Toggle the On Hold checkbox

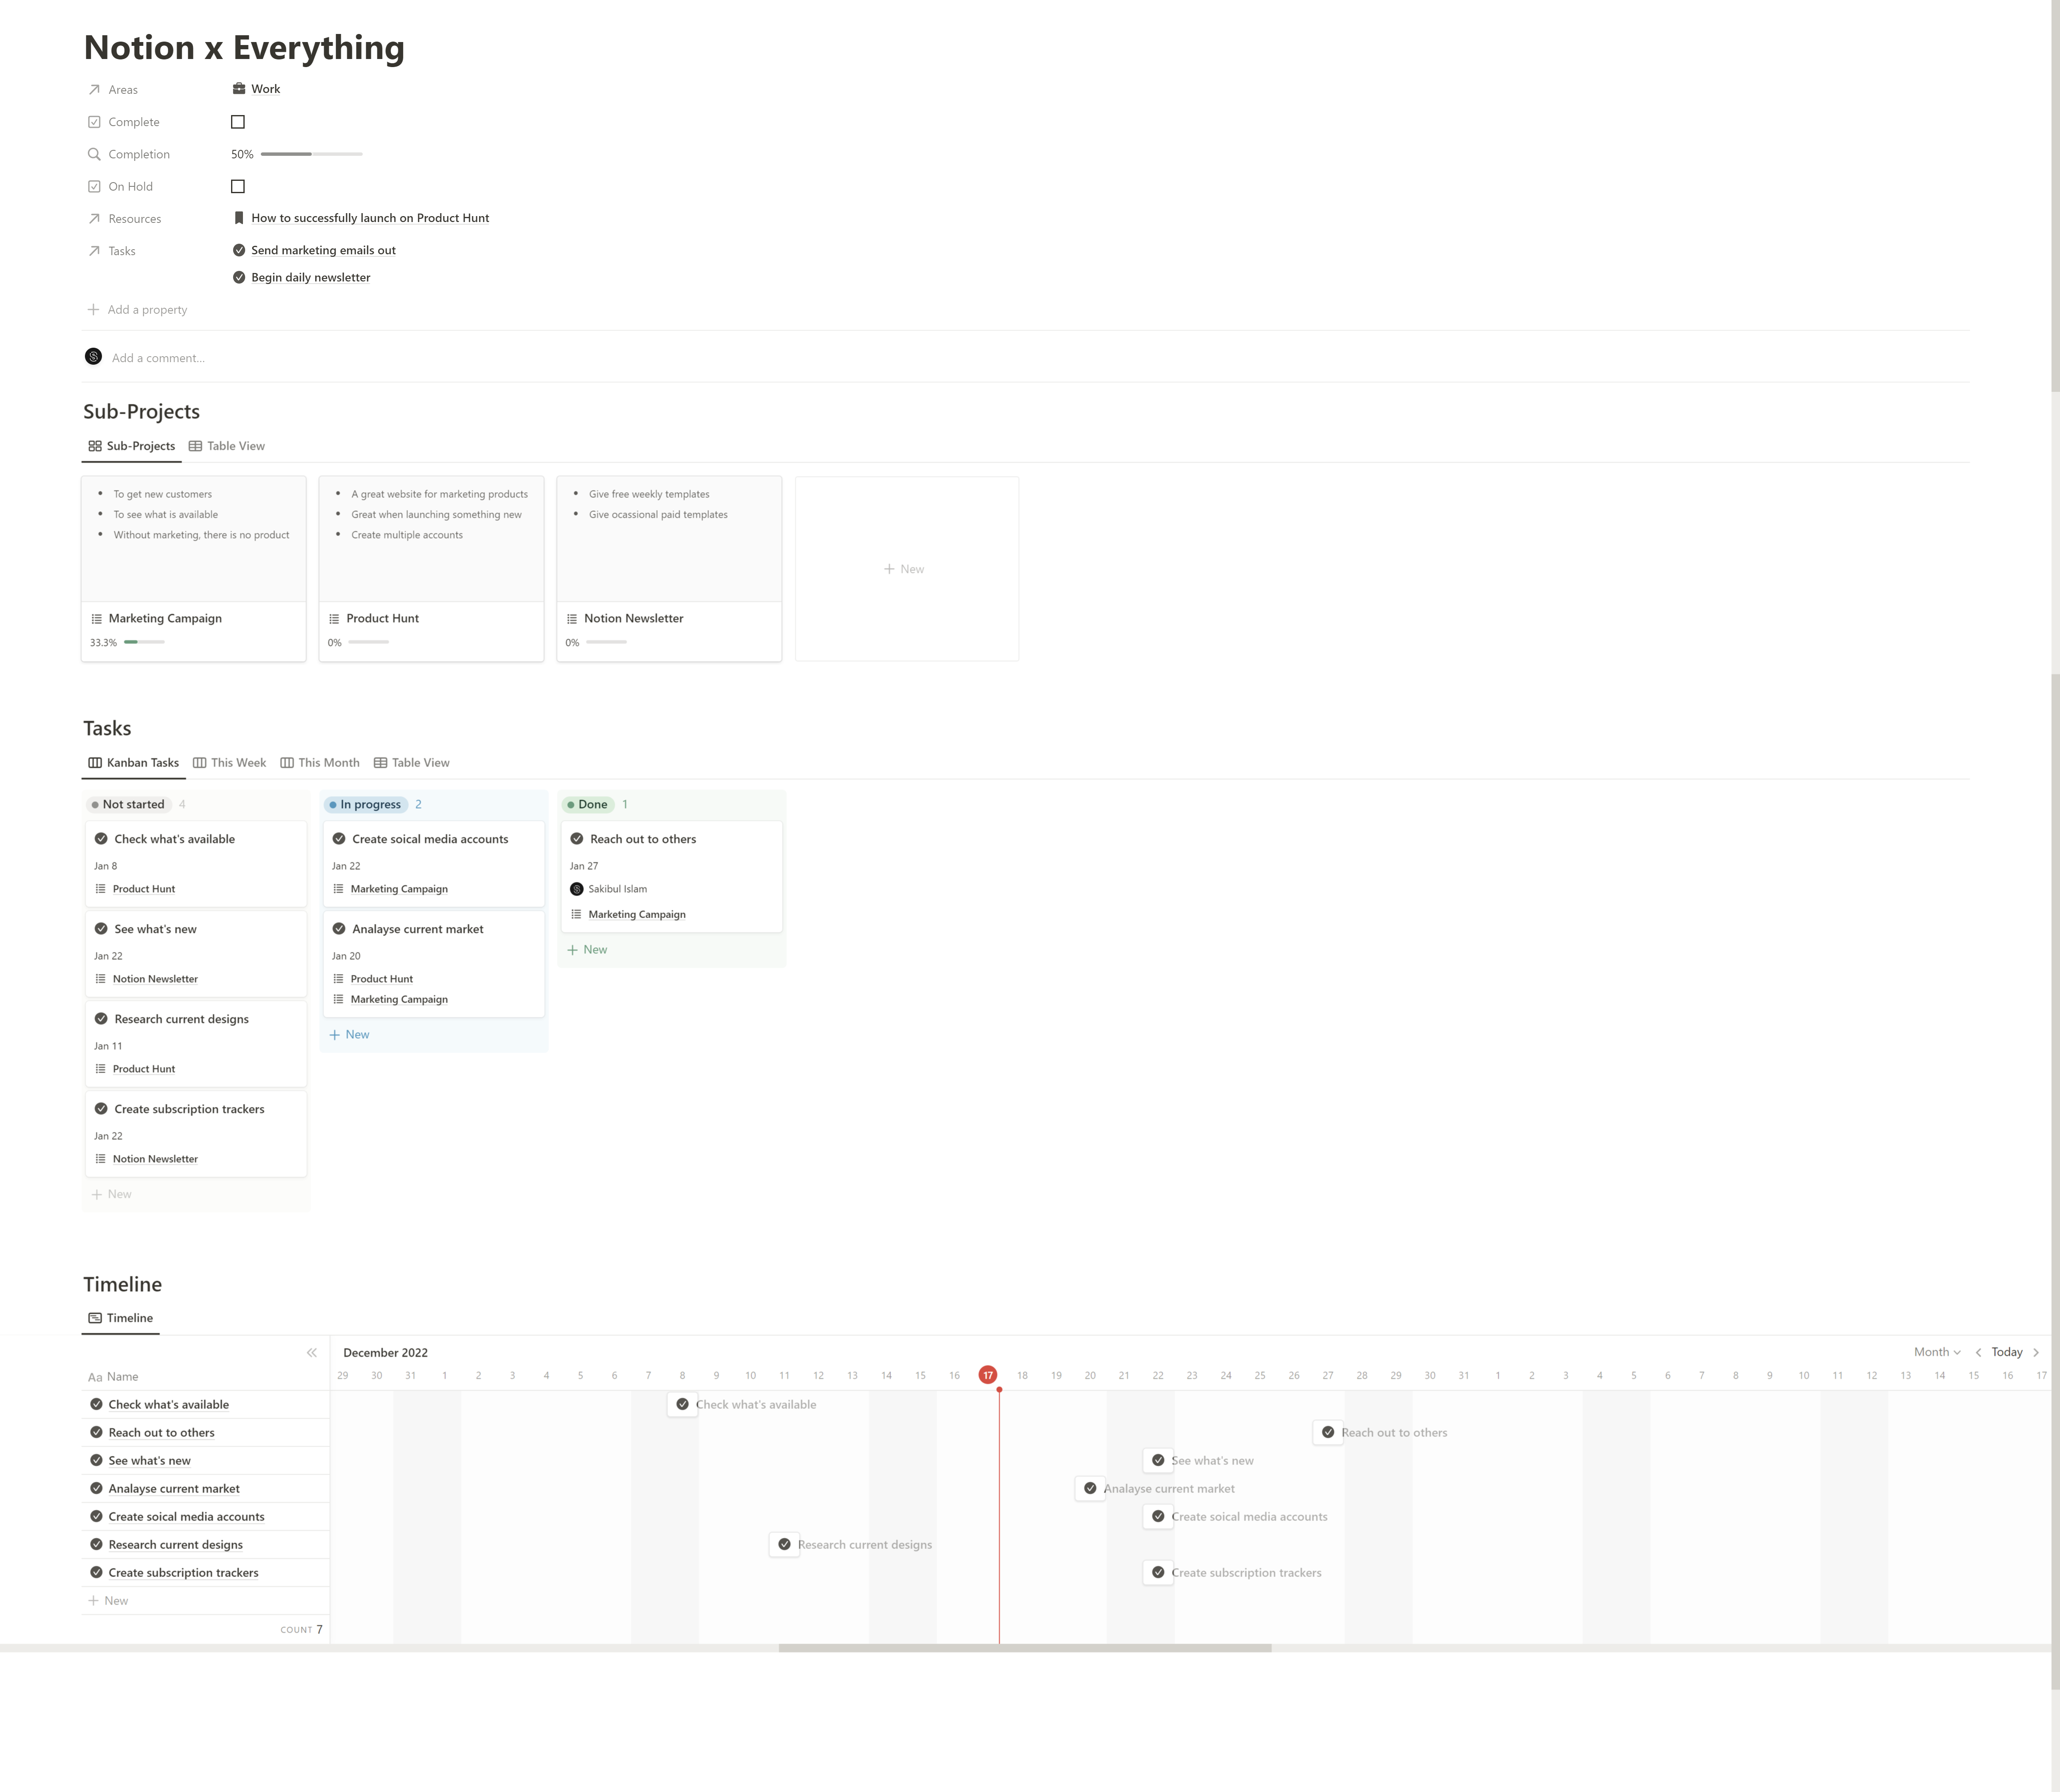(x=238, y=186)
